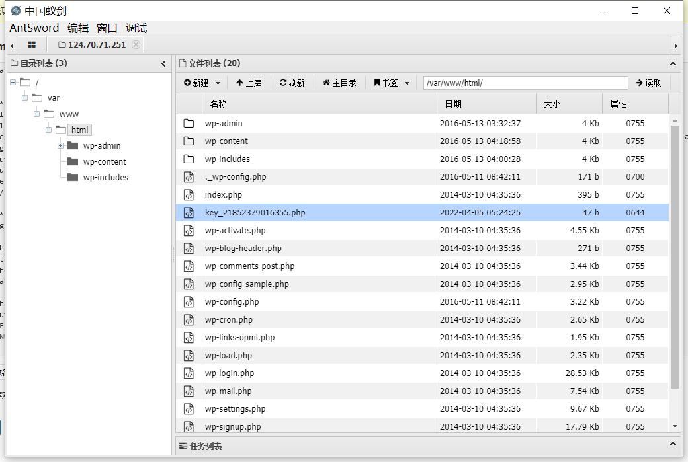688x462 pixels.
Task: Click the wp-cron.php file icon
Action: [189, 319]
